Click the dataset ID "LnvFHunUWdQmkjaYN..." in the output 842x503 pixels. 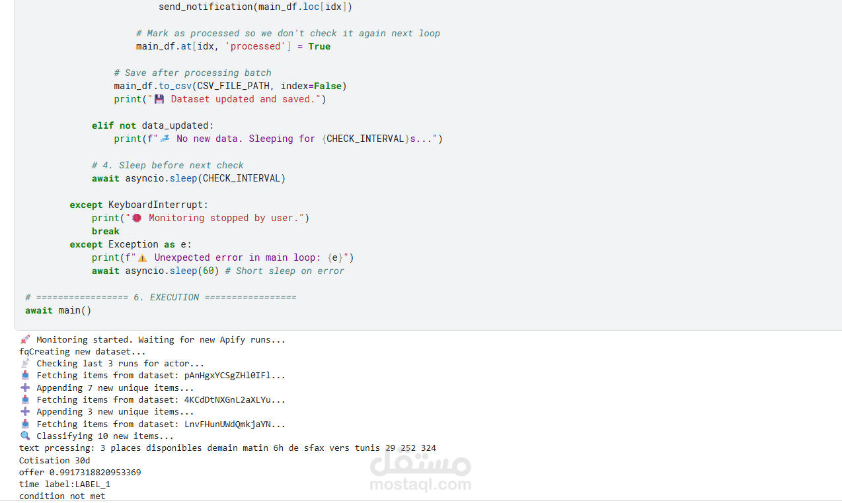coord(235,424)
